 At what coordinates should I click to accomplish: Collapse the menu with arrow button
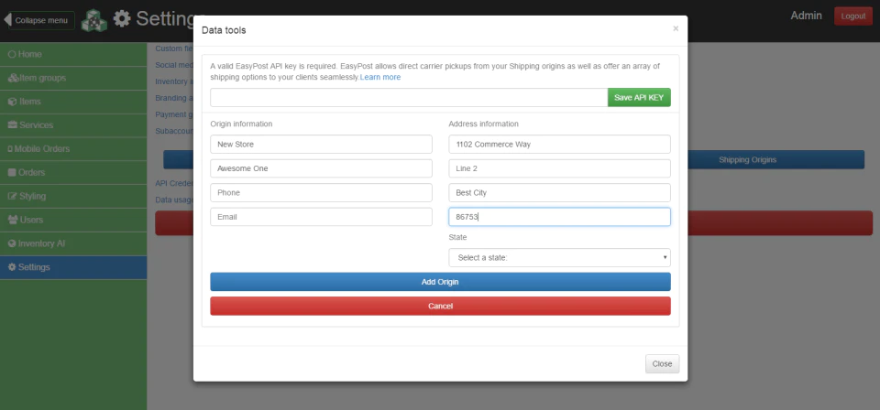pos(38,20)
